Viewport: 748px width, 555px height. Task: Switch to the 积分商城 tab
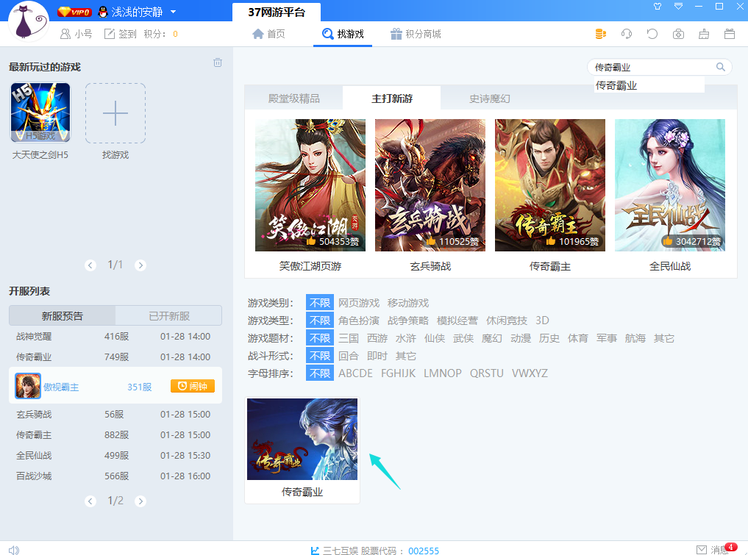pyautogui.click(x=416, y=34)
